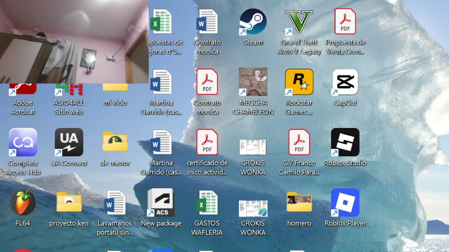Open the Steam desktop shortcut

pyautogui.click(x=253, y=22)
